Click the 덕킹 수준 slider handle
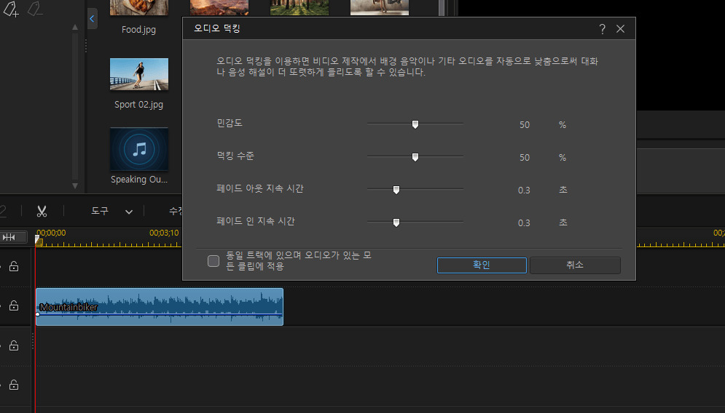This screenshot has width=725, height=413. tap(415, 157)
